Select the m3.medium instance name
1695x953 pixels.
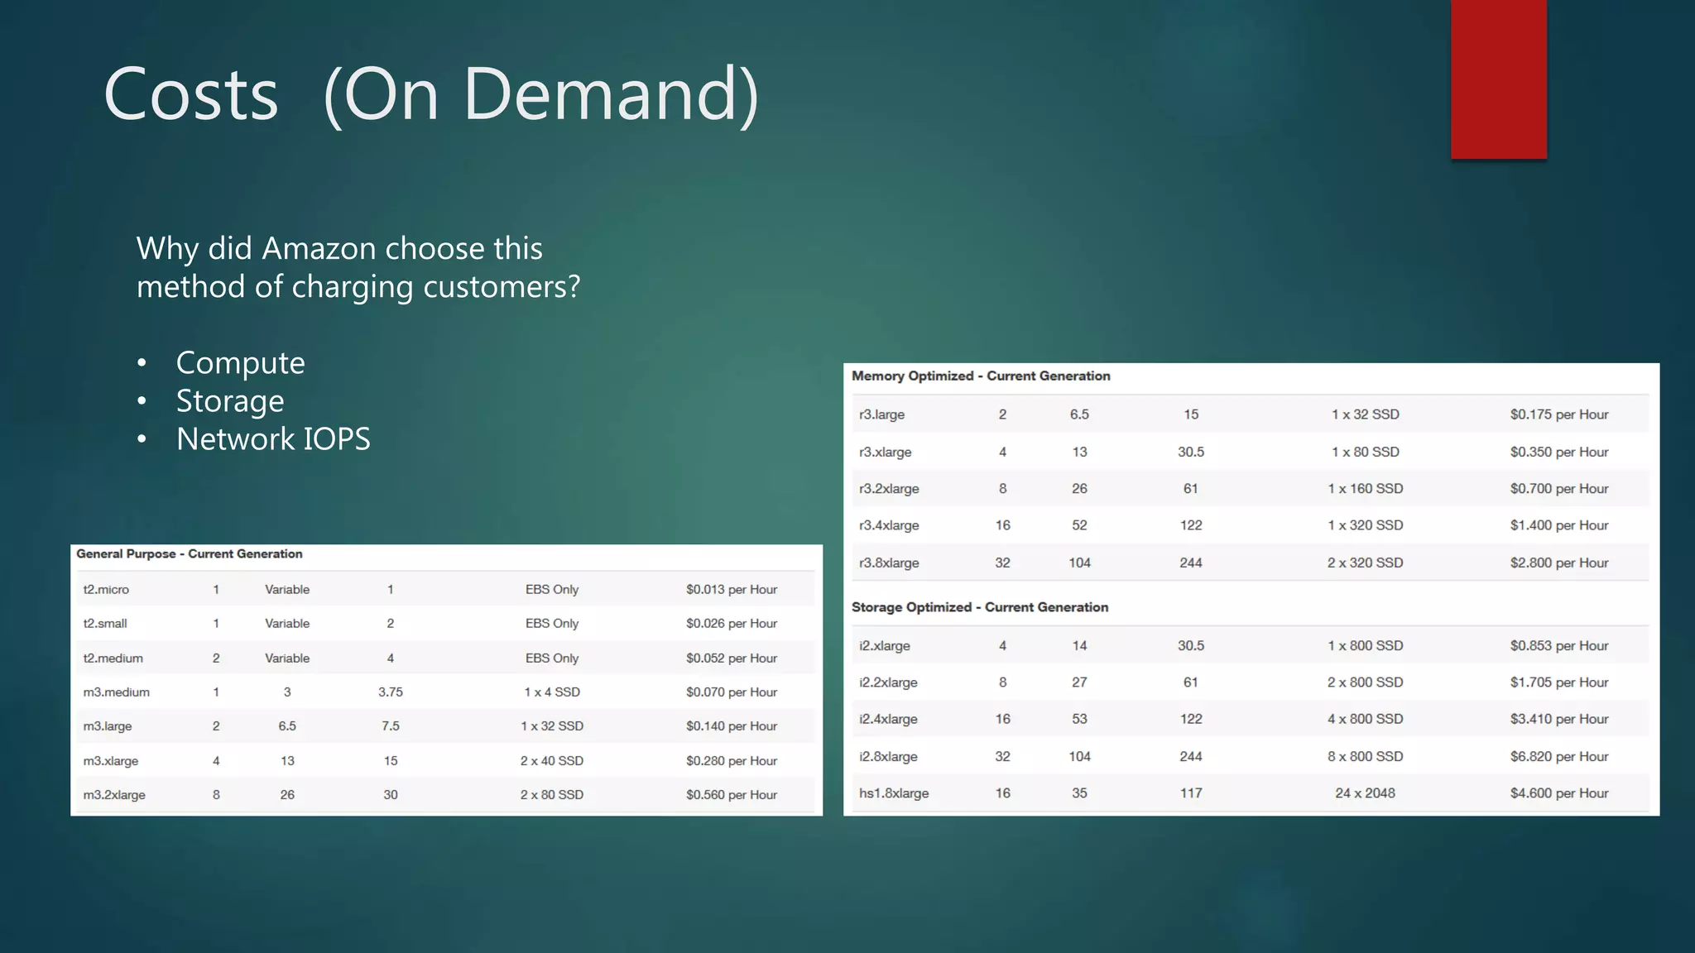pyautogui.click(x=116, y=692)
